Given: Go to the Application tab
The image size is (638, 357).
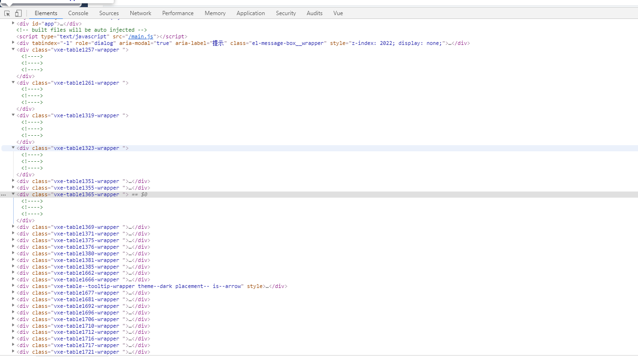Looking at the screenshot, I should [x=251, y=13].
